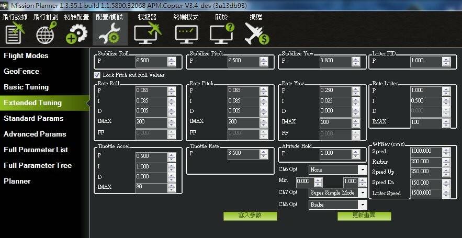Image resolution: width=462 pixels, height=238 pixels.
Task: Click the Loiter PID P value field
Action: (426, 62)
